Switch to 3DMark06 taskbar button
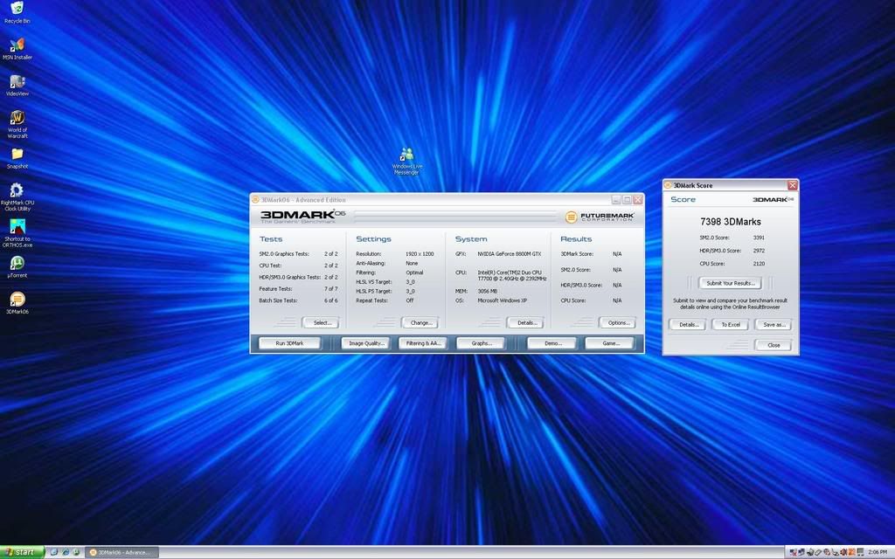The width and height of the screenshot is (895, 559). (121, 552)
